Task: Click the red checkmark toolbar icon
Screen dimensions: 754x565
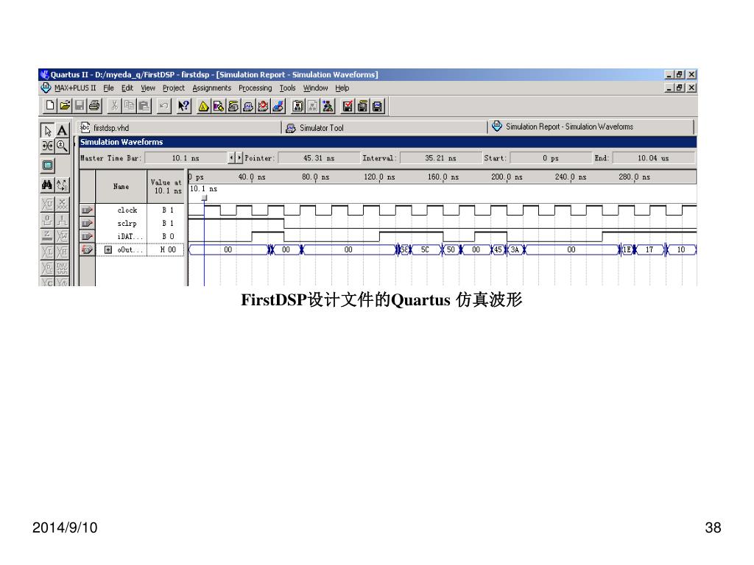Action: tap(348, 106)
